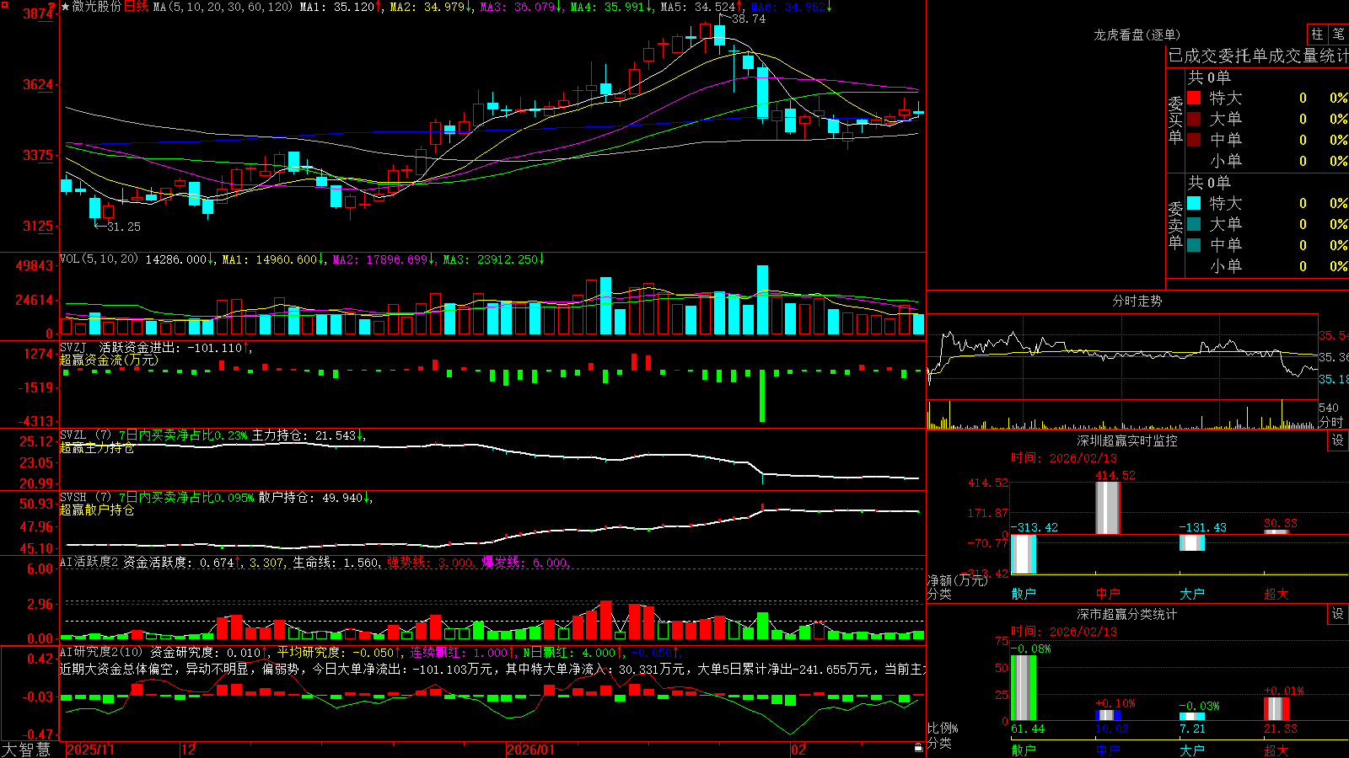1349x758 pixels.
Task: Click MA3: 36.079 value
Action: 518,7
